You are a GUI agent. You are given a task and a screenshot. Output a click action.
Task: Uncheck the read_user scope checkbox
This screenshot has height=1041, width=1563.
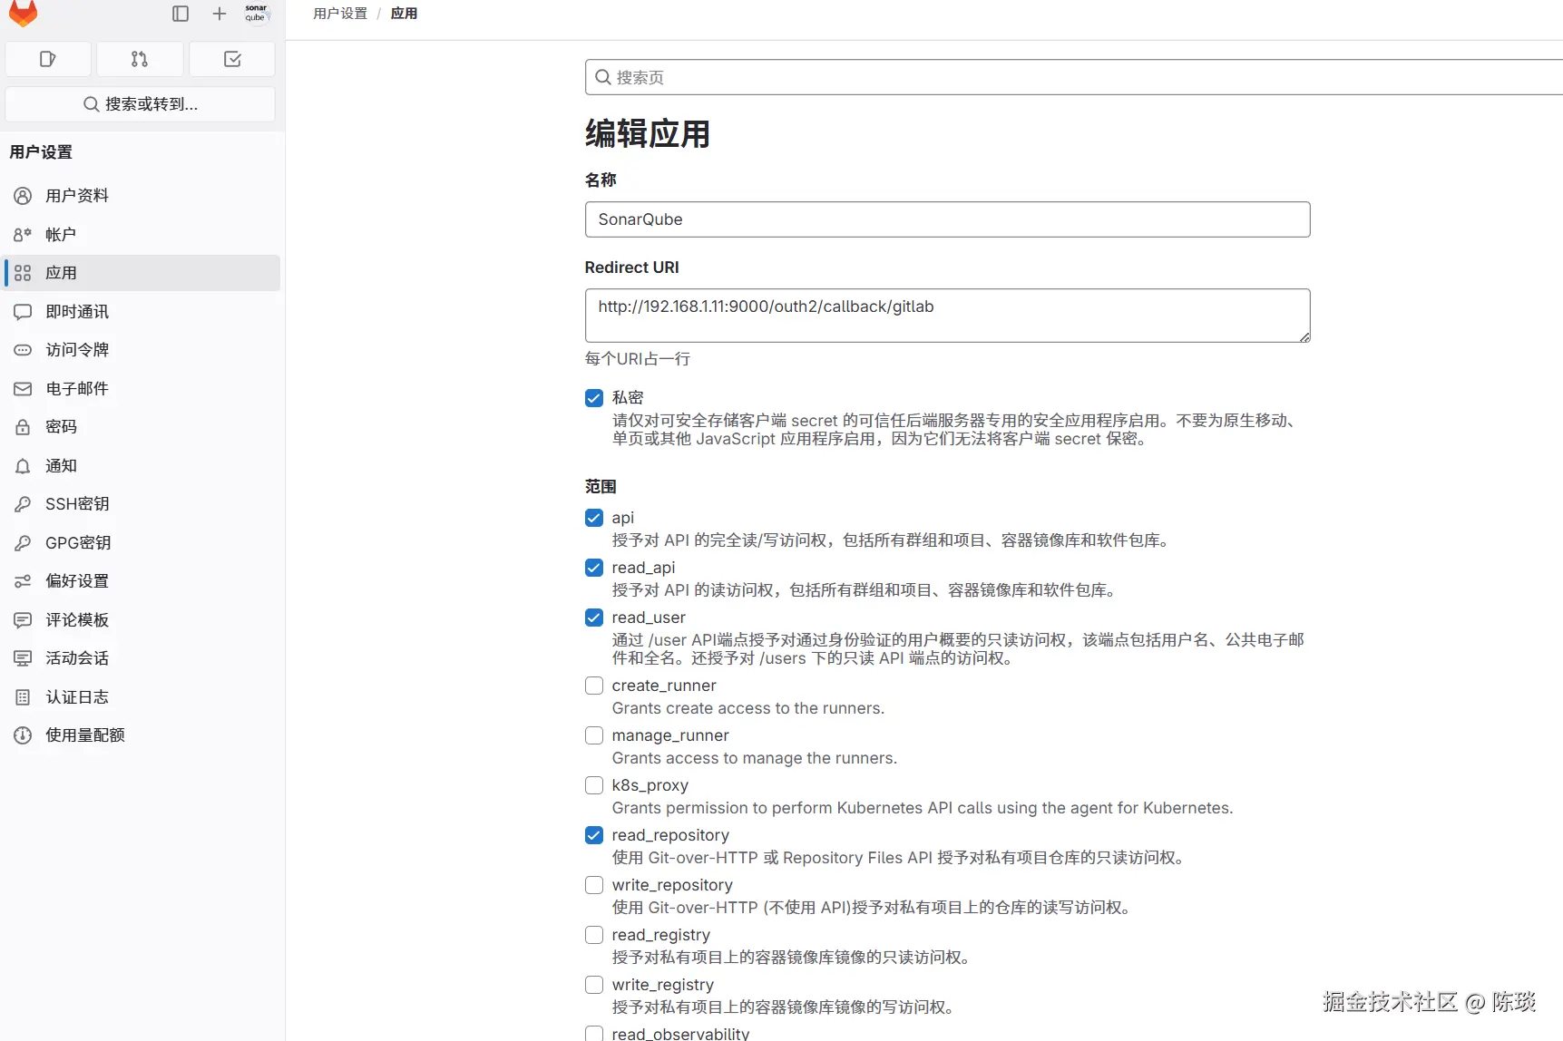pos(594,618)
